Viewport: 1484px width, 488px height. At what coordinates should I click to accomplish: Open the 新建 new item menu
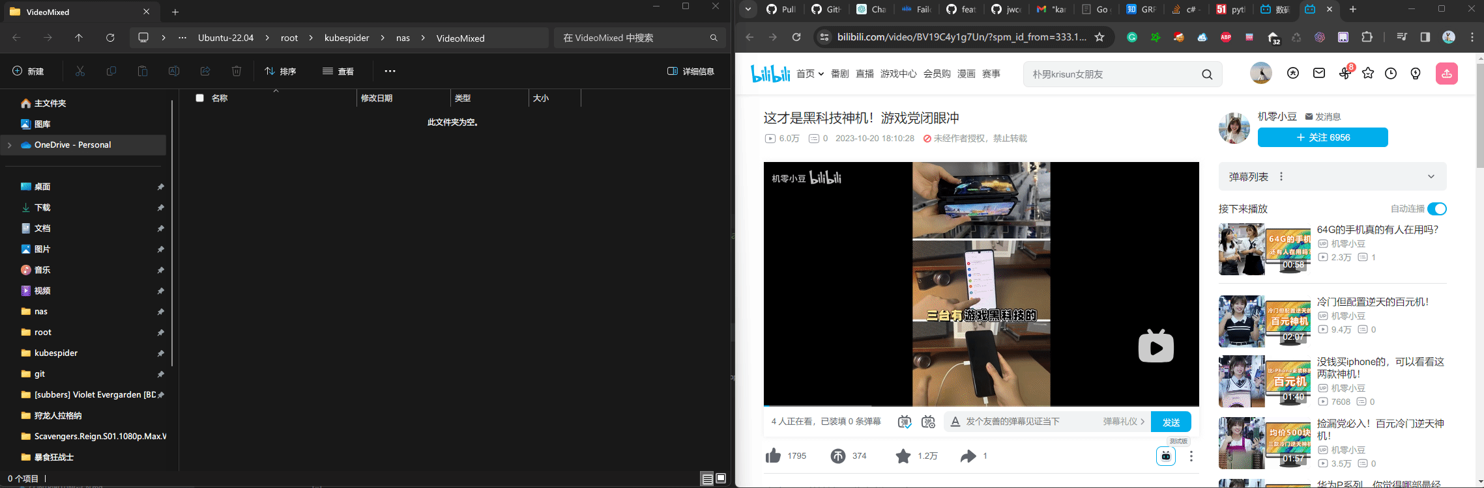point(28,71)
